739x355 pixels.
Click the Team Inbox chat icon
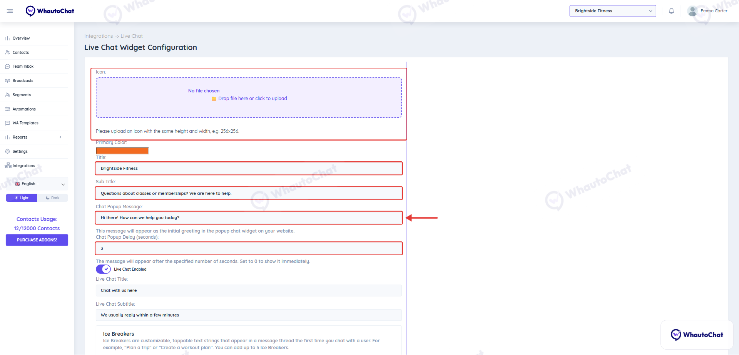tap(7, 67)
